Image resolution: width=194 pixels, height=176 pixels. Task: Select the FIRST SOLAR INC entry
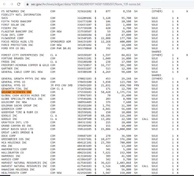point(13,25)
